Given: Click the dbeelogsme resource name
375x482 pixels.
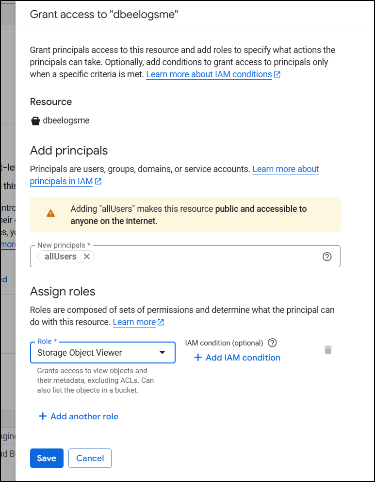Looking at the screenshot, I should click(x=66, y=120).
